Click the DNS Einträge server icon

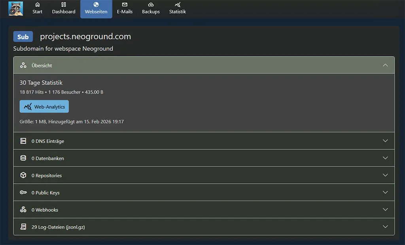click(23, 141)
